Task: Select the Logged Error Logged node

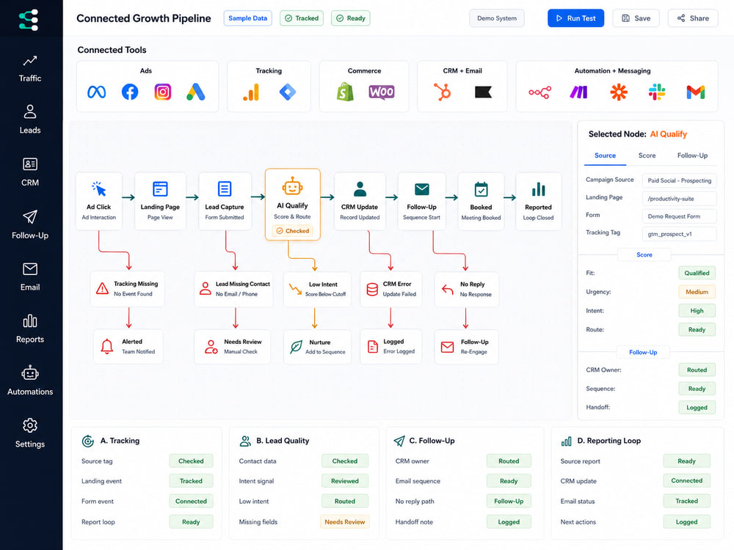Action: click(391, 347)
